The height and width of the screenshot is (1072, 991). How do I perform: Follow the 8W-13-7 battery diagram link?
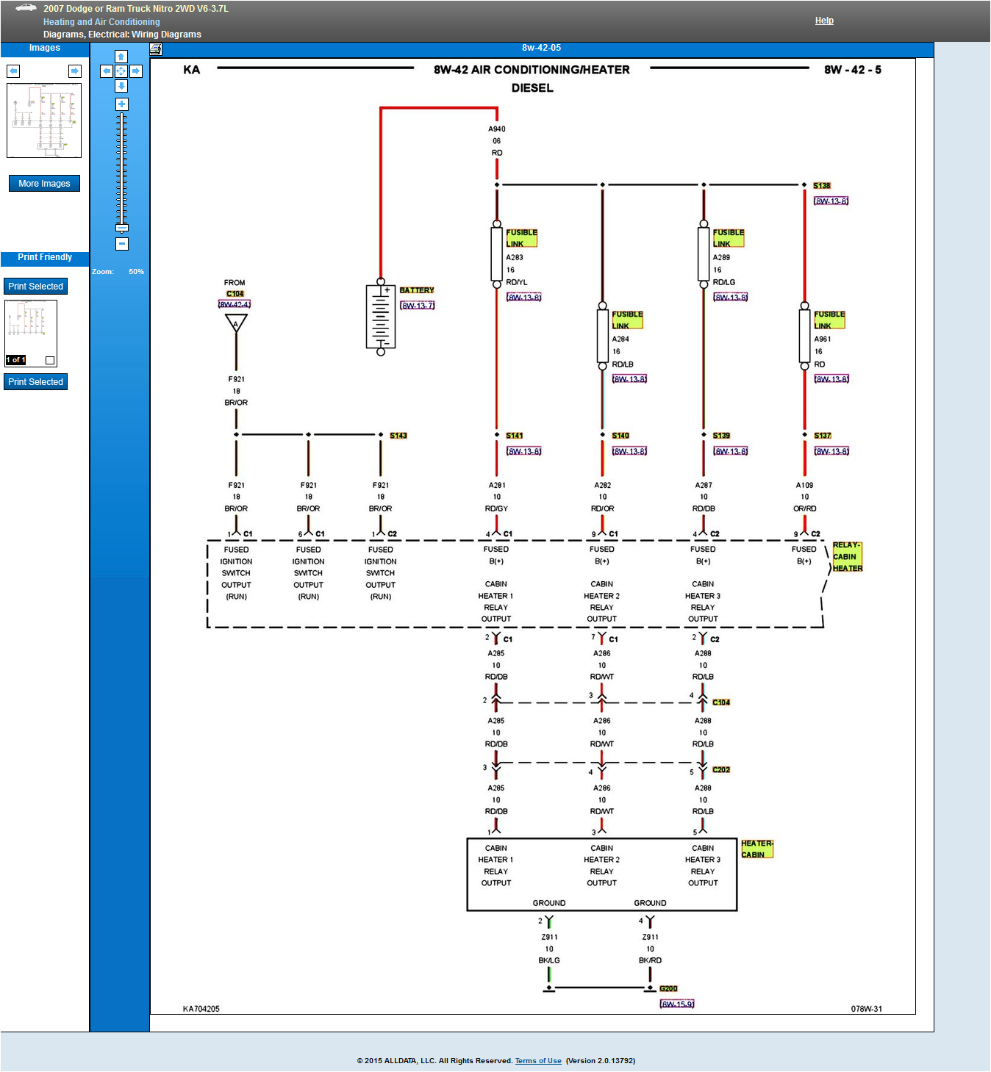tap(417, 304)
